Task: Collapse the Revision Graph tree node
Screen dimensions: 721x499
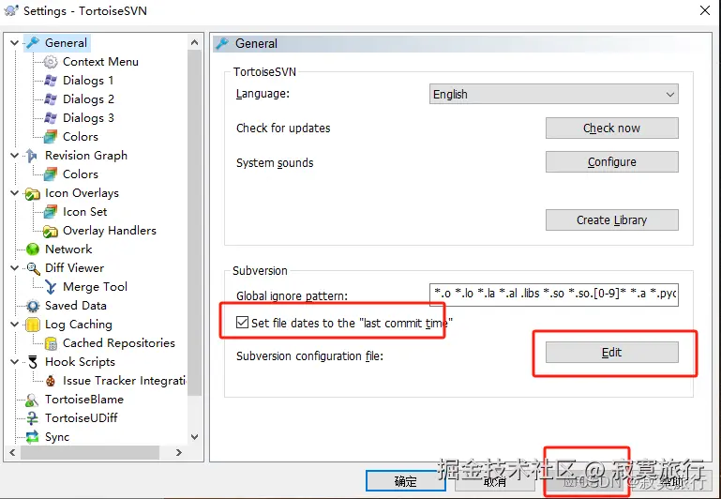Action: tap(14, 156)
